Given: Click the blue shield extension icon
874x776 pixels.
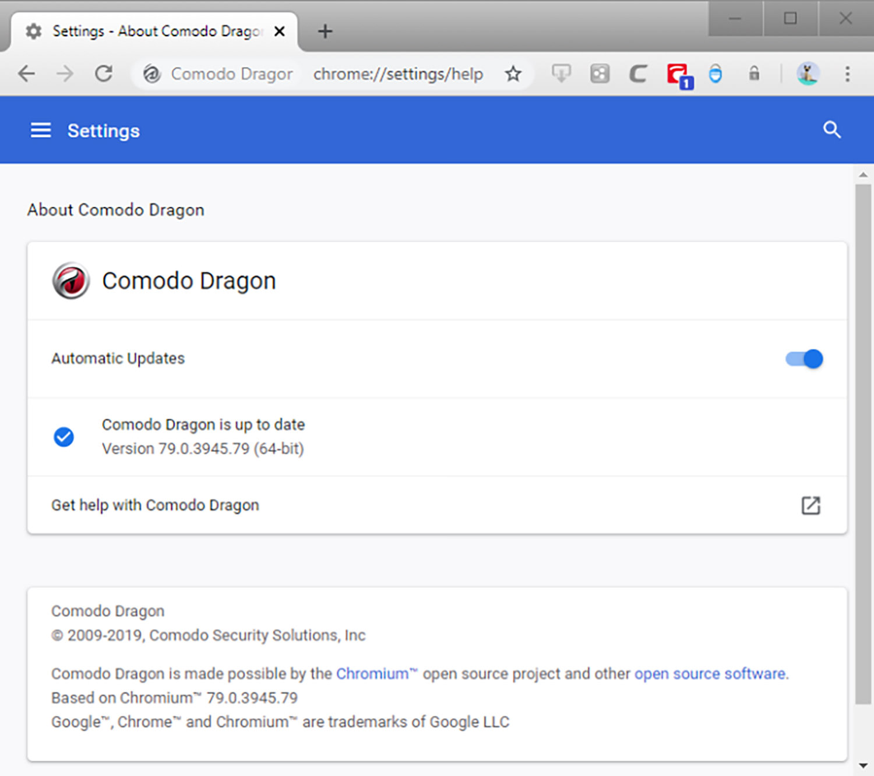Looking at the screenshot, I should (716, 74).
